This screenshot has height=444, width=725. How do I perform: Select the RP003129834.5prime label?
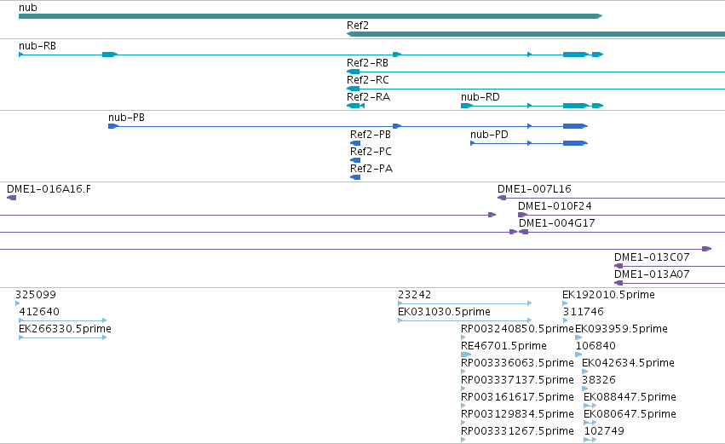tap(517, 414)
